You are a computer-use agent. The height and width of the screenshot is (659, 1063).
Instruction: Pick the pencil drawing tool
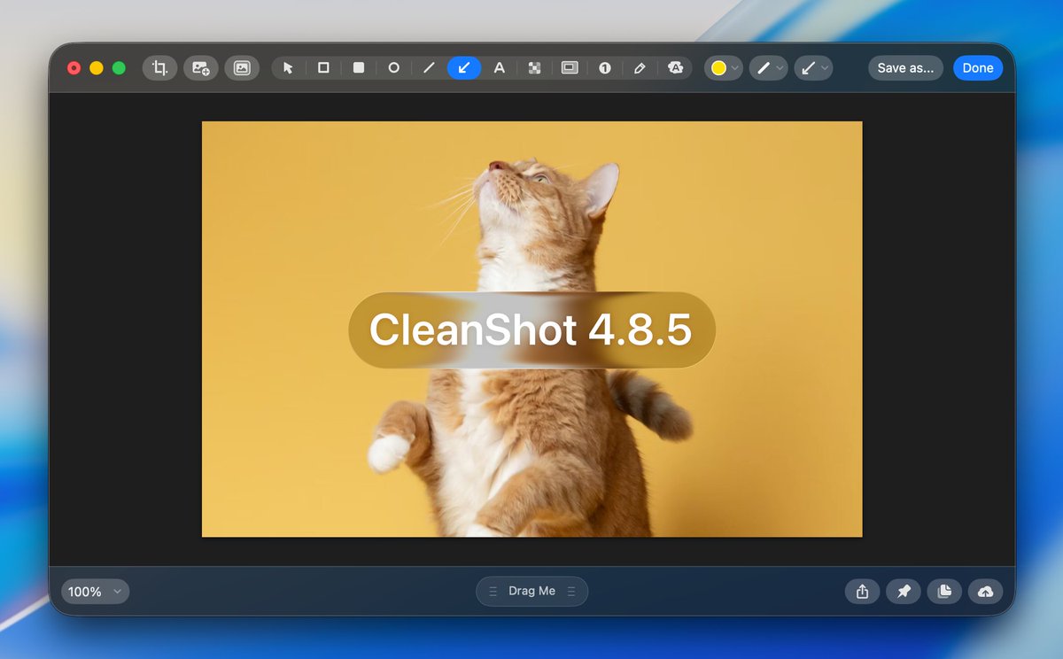coord(640,68)
